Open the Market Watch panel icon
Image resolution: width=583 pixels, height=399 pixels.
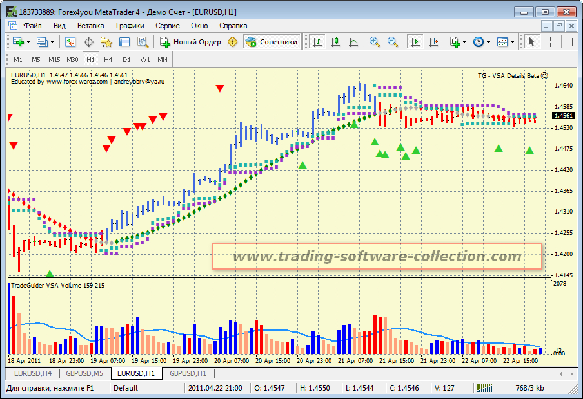click(70, 42)
